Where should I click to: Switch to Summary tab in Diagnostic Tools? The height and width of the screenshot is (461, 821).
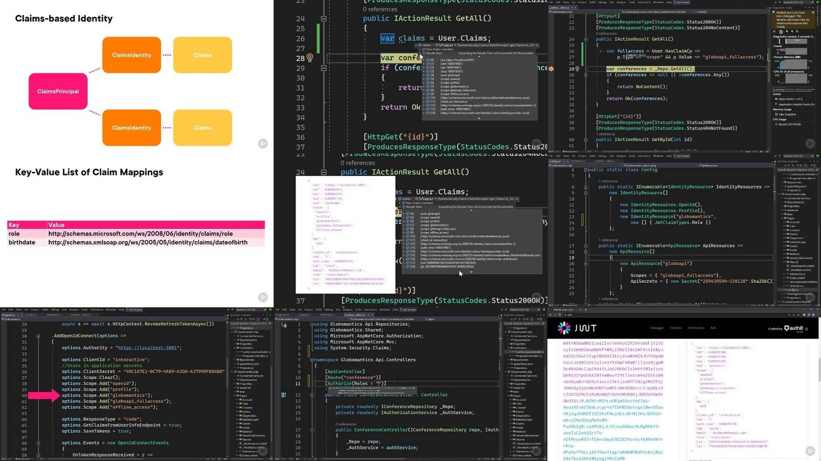tap(778, 90)
